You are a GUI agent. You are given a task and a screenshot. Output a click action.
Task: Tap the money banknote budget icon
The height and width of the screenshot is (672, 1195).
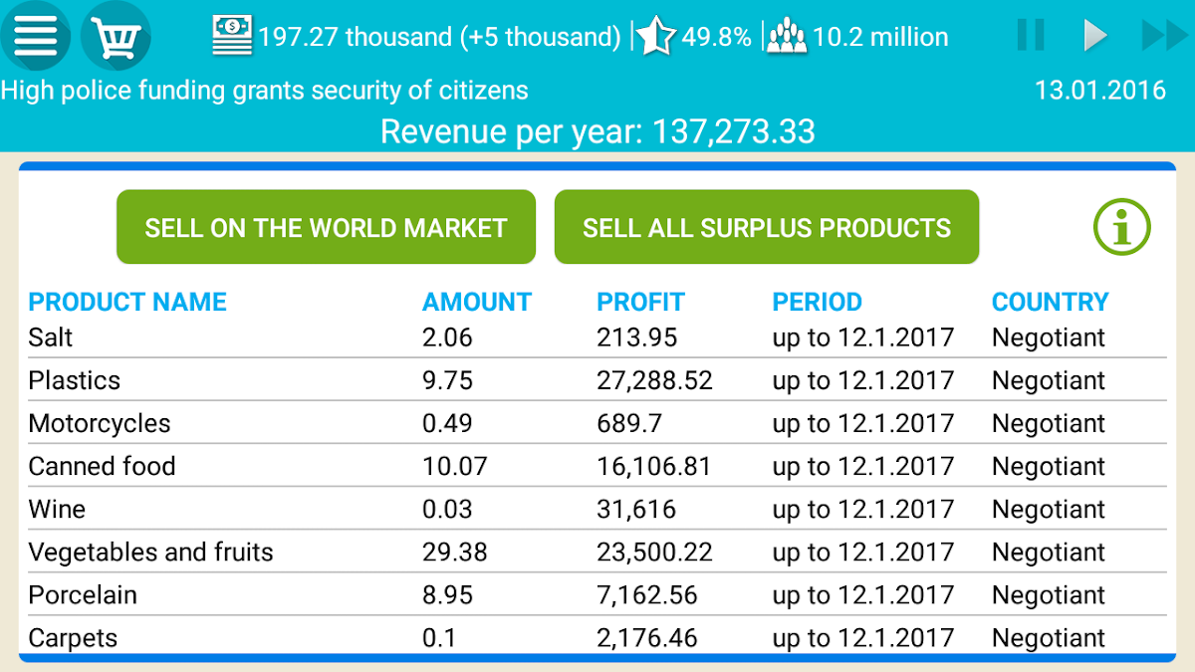tap(232, 37)
